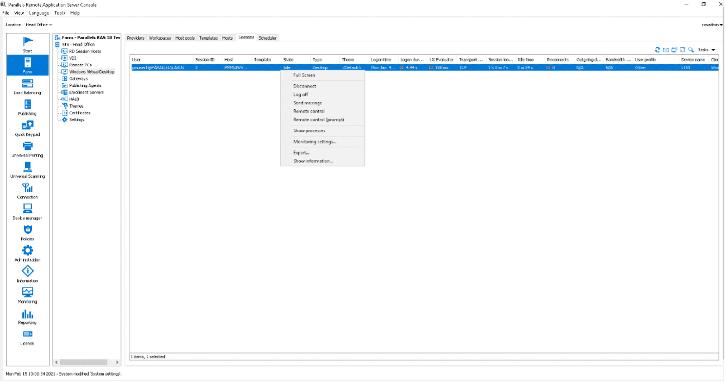
Task: Choose Show processes in the context menu
Action: click(x=322, y=130)
